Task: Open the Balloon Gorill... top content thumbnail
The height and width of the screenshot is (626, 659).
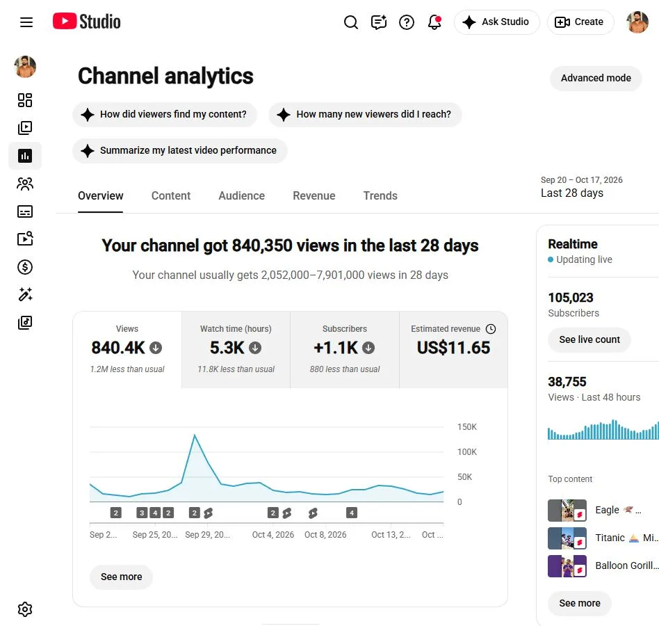Action: click(x=567, y=566)
